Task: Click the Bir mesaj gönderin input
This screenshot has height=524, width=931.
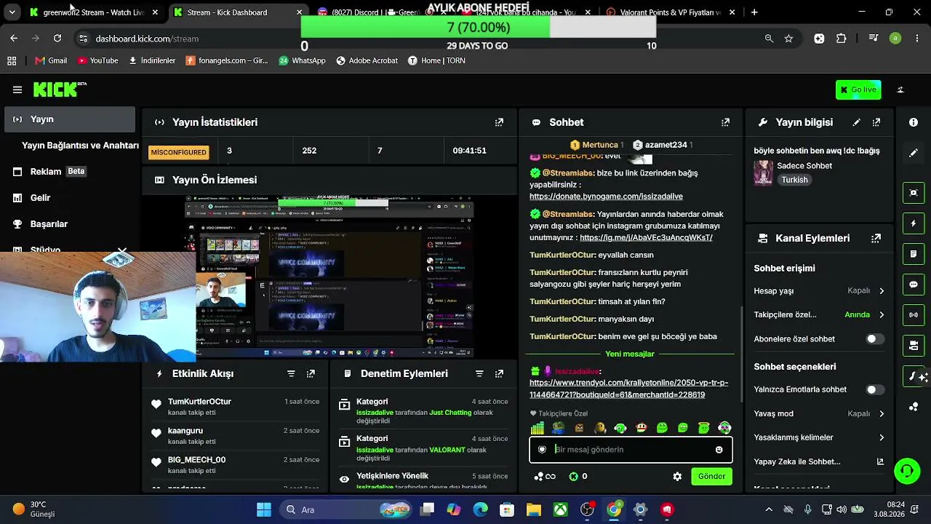Action: pos(631,450)
